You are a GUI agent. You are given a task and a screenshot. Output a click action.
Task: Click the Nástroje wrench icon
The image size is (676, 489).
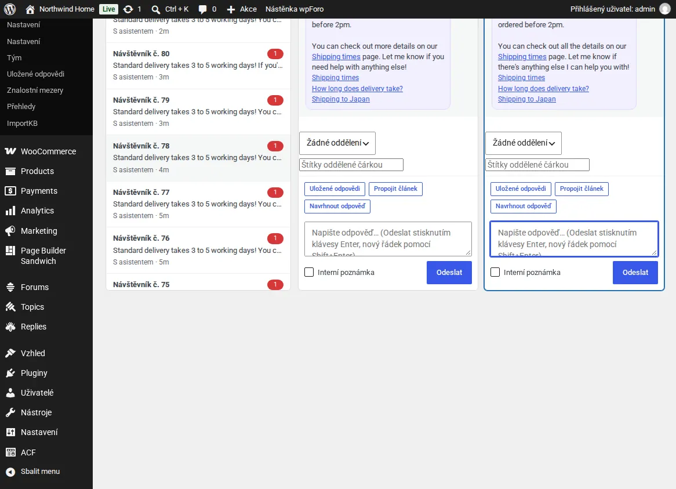click(x=10, y=412)
